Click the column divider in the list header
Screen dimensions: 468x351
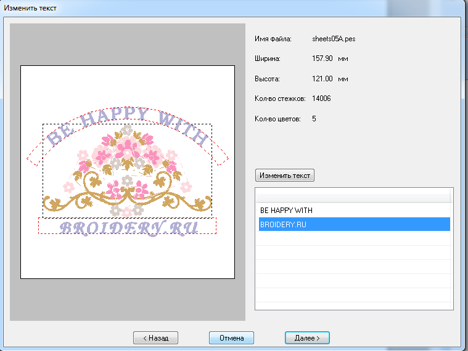pyautogui.click(x=450, y=196)
